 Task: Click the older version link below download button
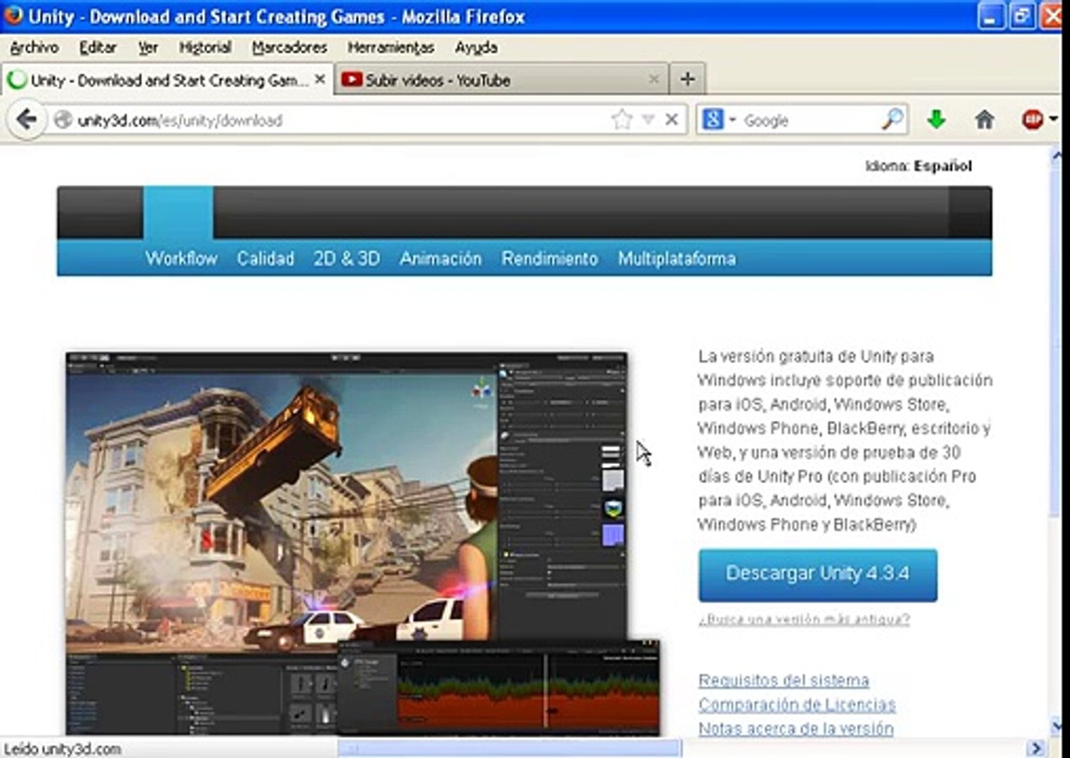click(804, 619)
